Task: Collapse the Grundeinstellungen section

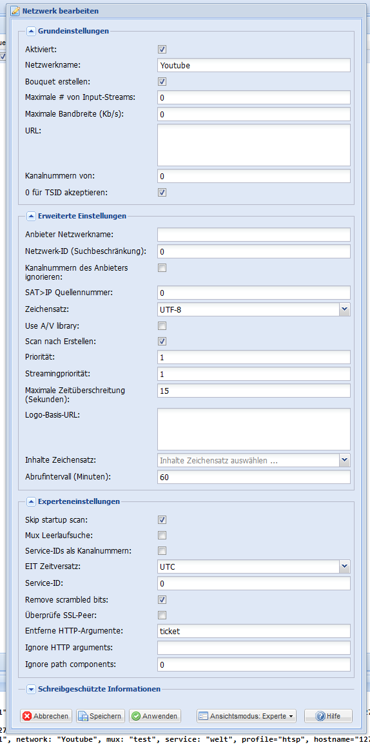Action: coord(31,32)
